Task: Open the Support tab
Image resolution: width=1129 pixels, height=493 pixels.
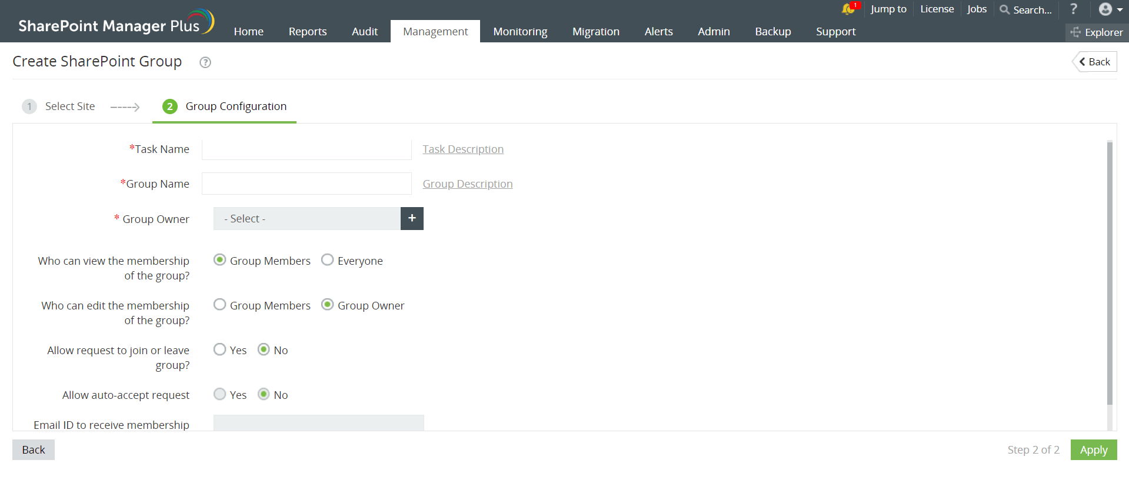Action: [x=835, y=32]
